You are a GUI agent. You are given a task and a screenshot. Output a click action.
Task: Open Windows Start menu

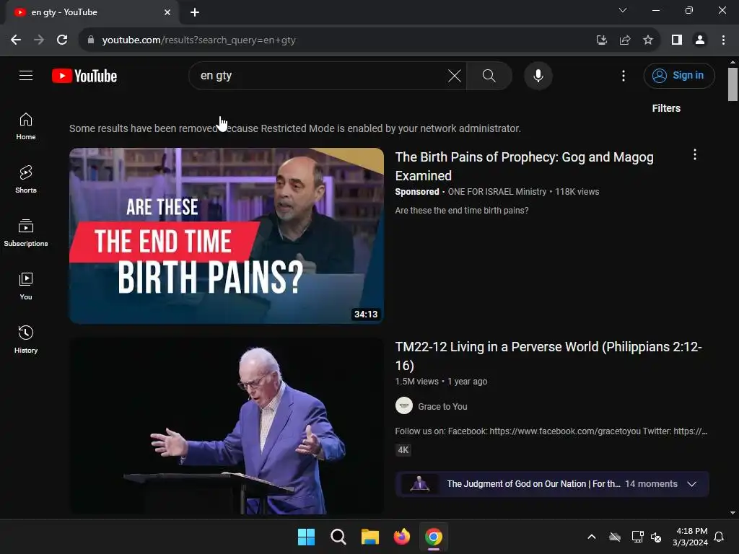pos(306,537)
